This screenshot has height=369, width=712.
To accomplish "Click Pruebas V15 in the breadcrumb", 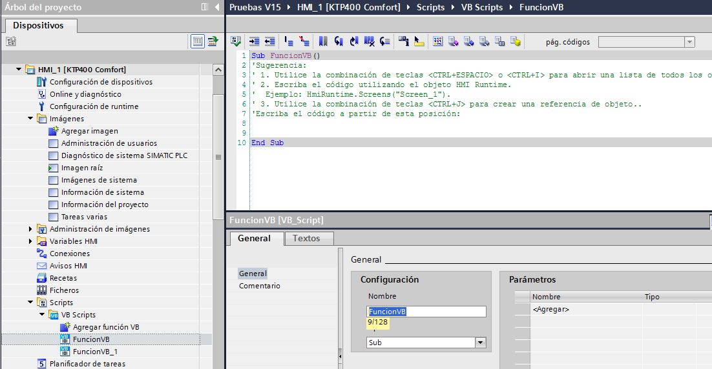I will point(255,7).
